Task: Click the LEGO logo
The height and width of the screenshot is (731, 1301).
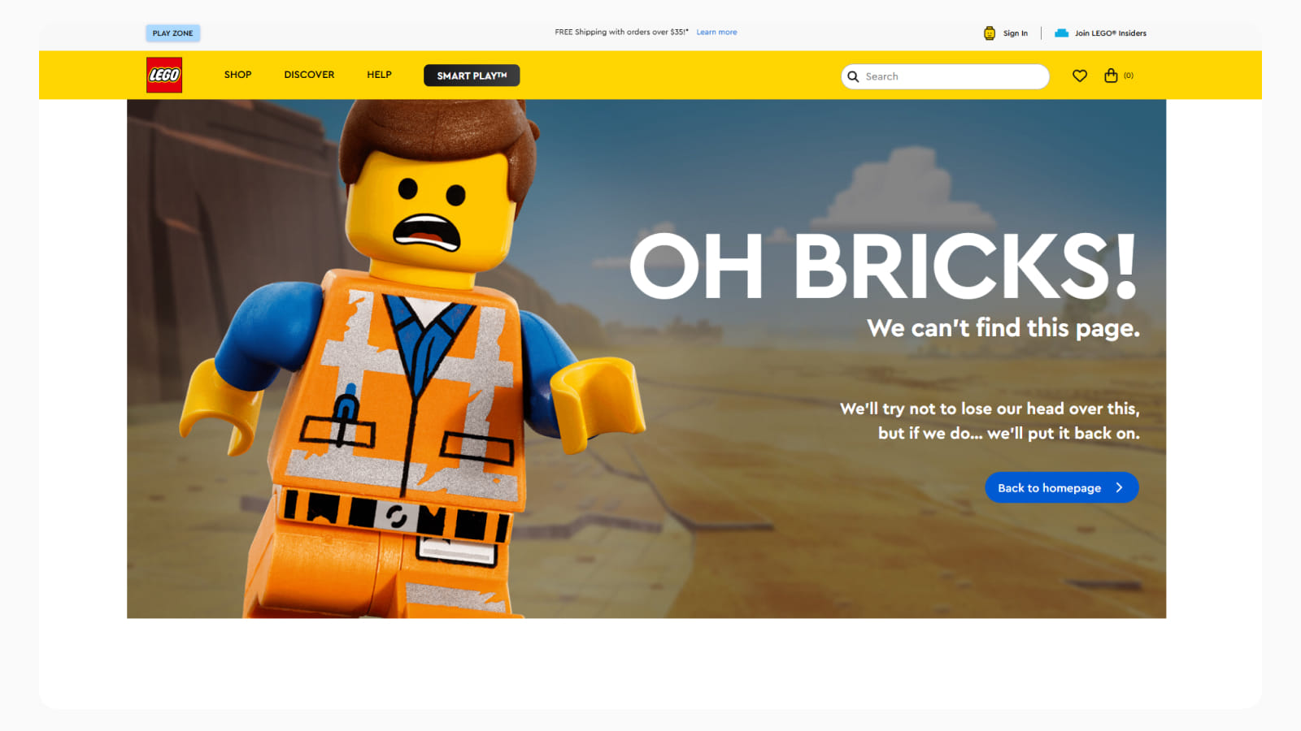Action: click(x=164, y=74)
